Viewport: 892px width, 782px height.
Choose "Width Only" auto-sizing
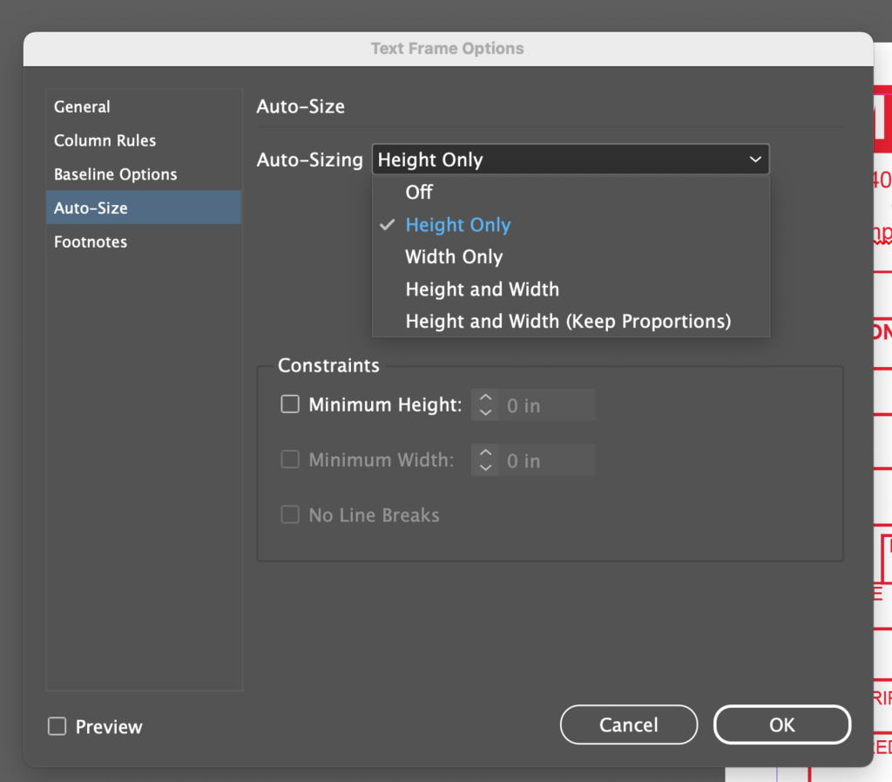[454, 256]
